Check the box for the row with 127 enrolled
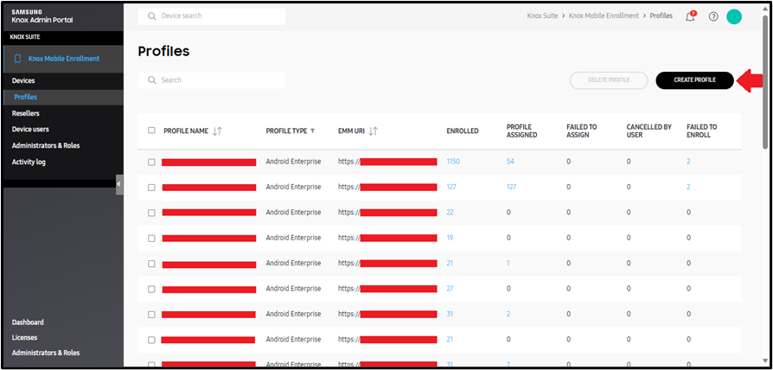This screenshot has width=773, height=370. (151, 188)
